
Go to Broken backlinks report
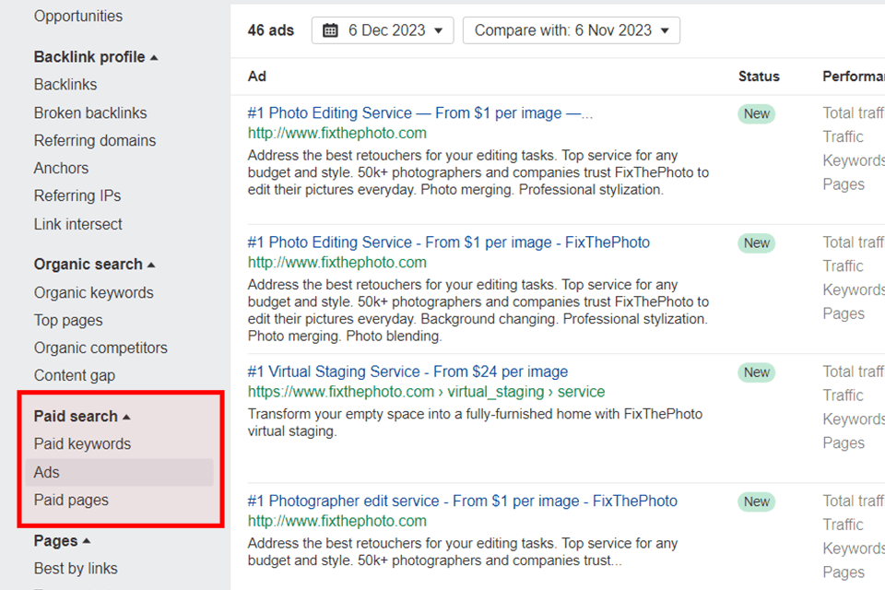[x=90, y=112]
